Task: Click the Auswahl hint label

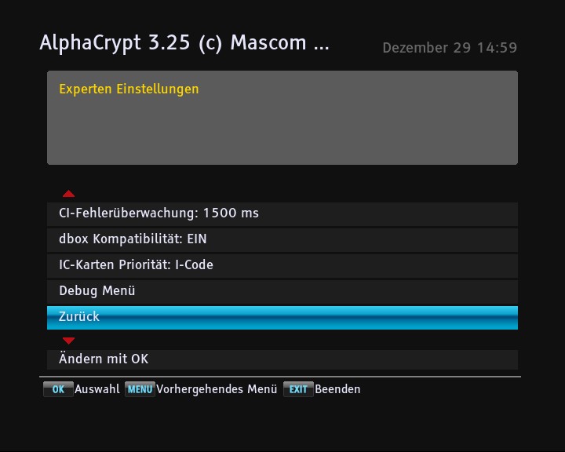Action: pyautogui.click(x=97, y=389)
